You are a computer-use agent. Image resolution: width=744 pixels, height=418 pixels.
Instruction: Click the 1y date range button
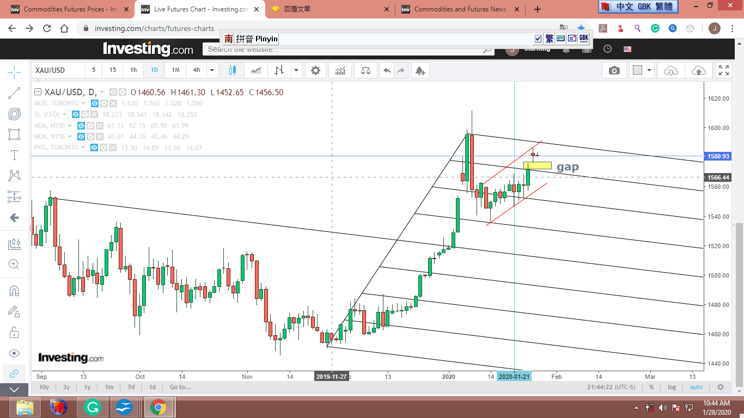click(87, 387)
